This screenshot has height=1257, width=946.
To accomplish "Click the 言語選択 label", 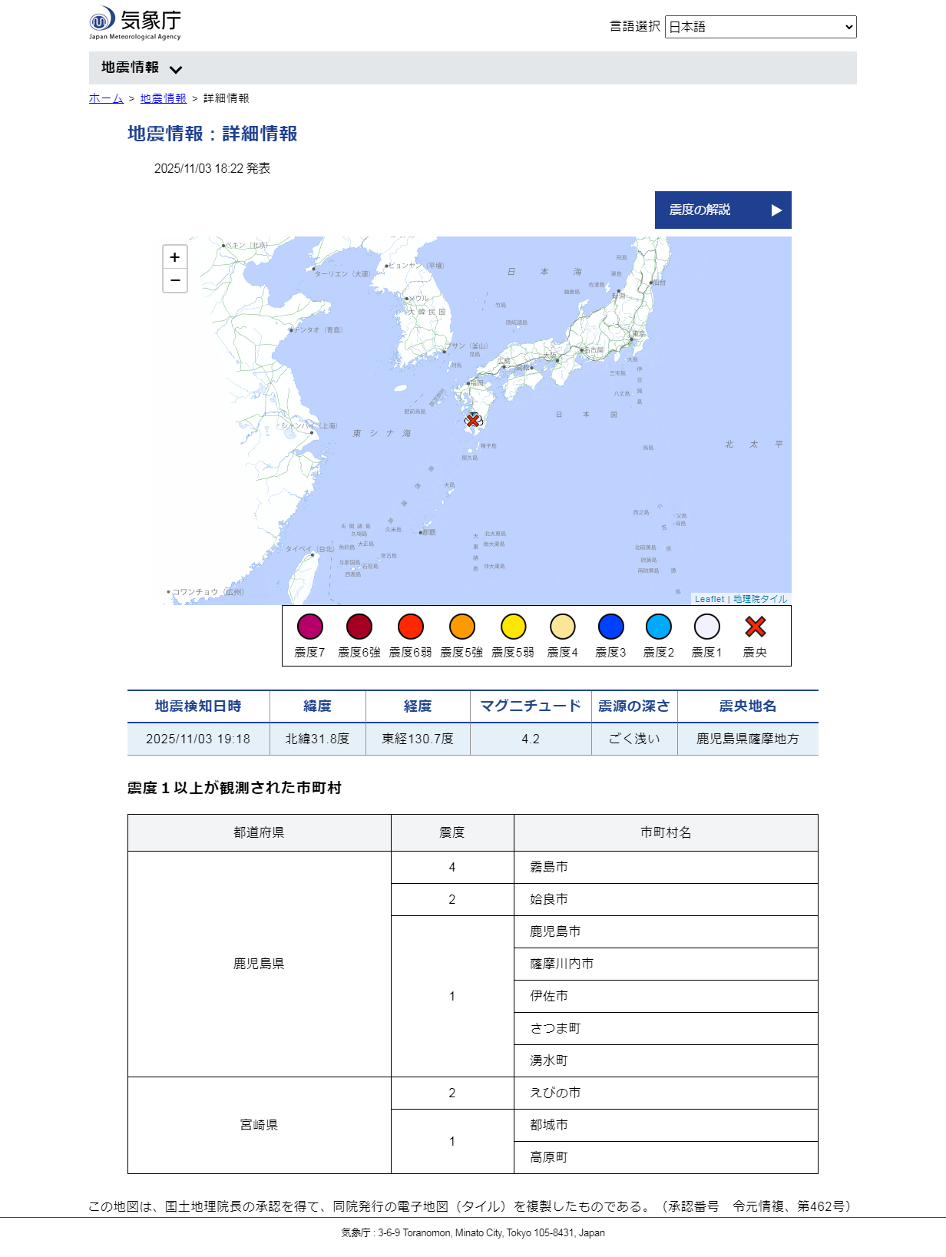I will point(635,26).
